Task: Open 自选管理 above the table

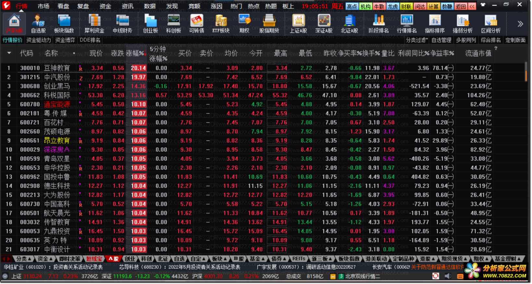Action: click(441, 40)
